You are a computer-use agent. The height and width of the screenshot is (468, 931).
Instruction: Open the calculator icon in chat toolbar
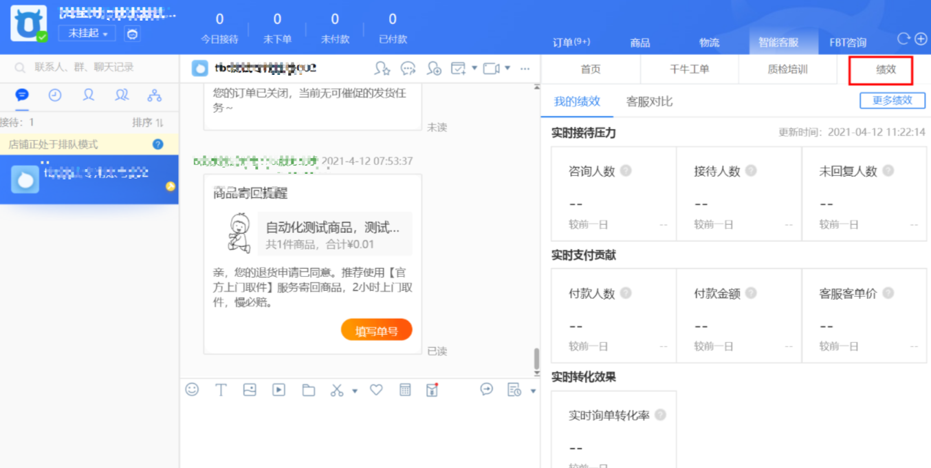pos(405,390)
